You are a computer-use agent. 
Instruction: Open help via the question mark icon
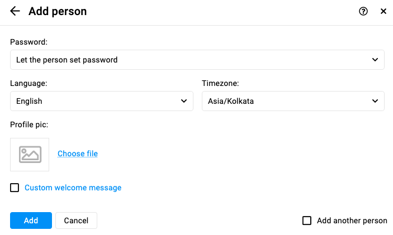click(363, 11)
